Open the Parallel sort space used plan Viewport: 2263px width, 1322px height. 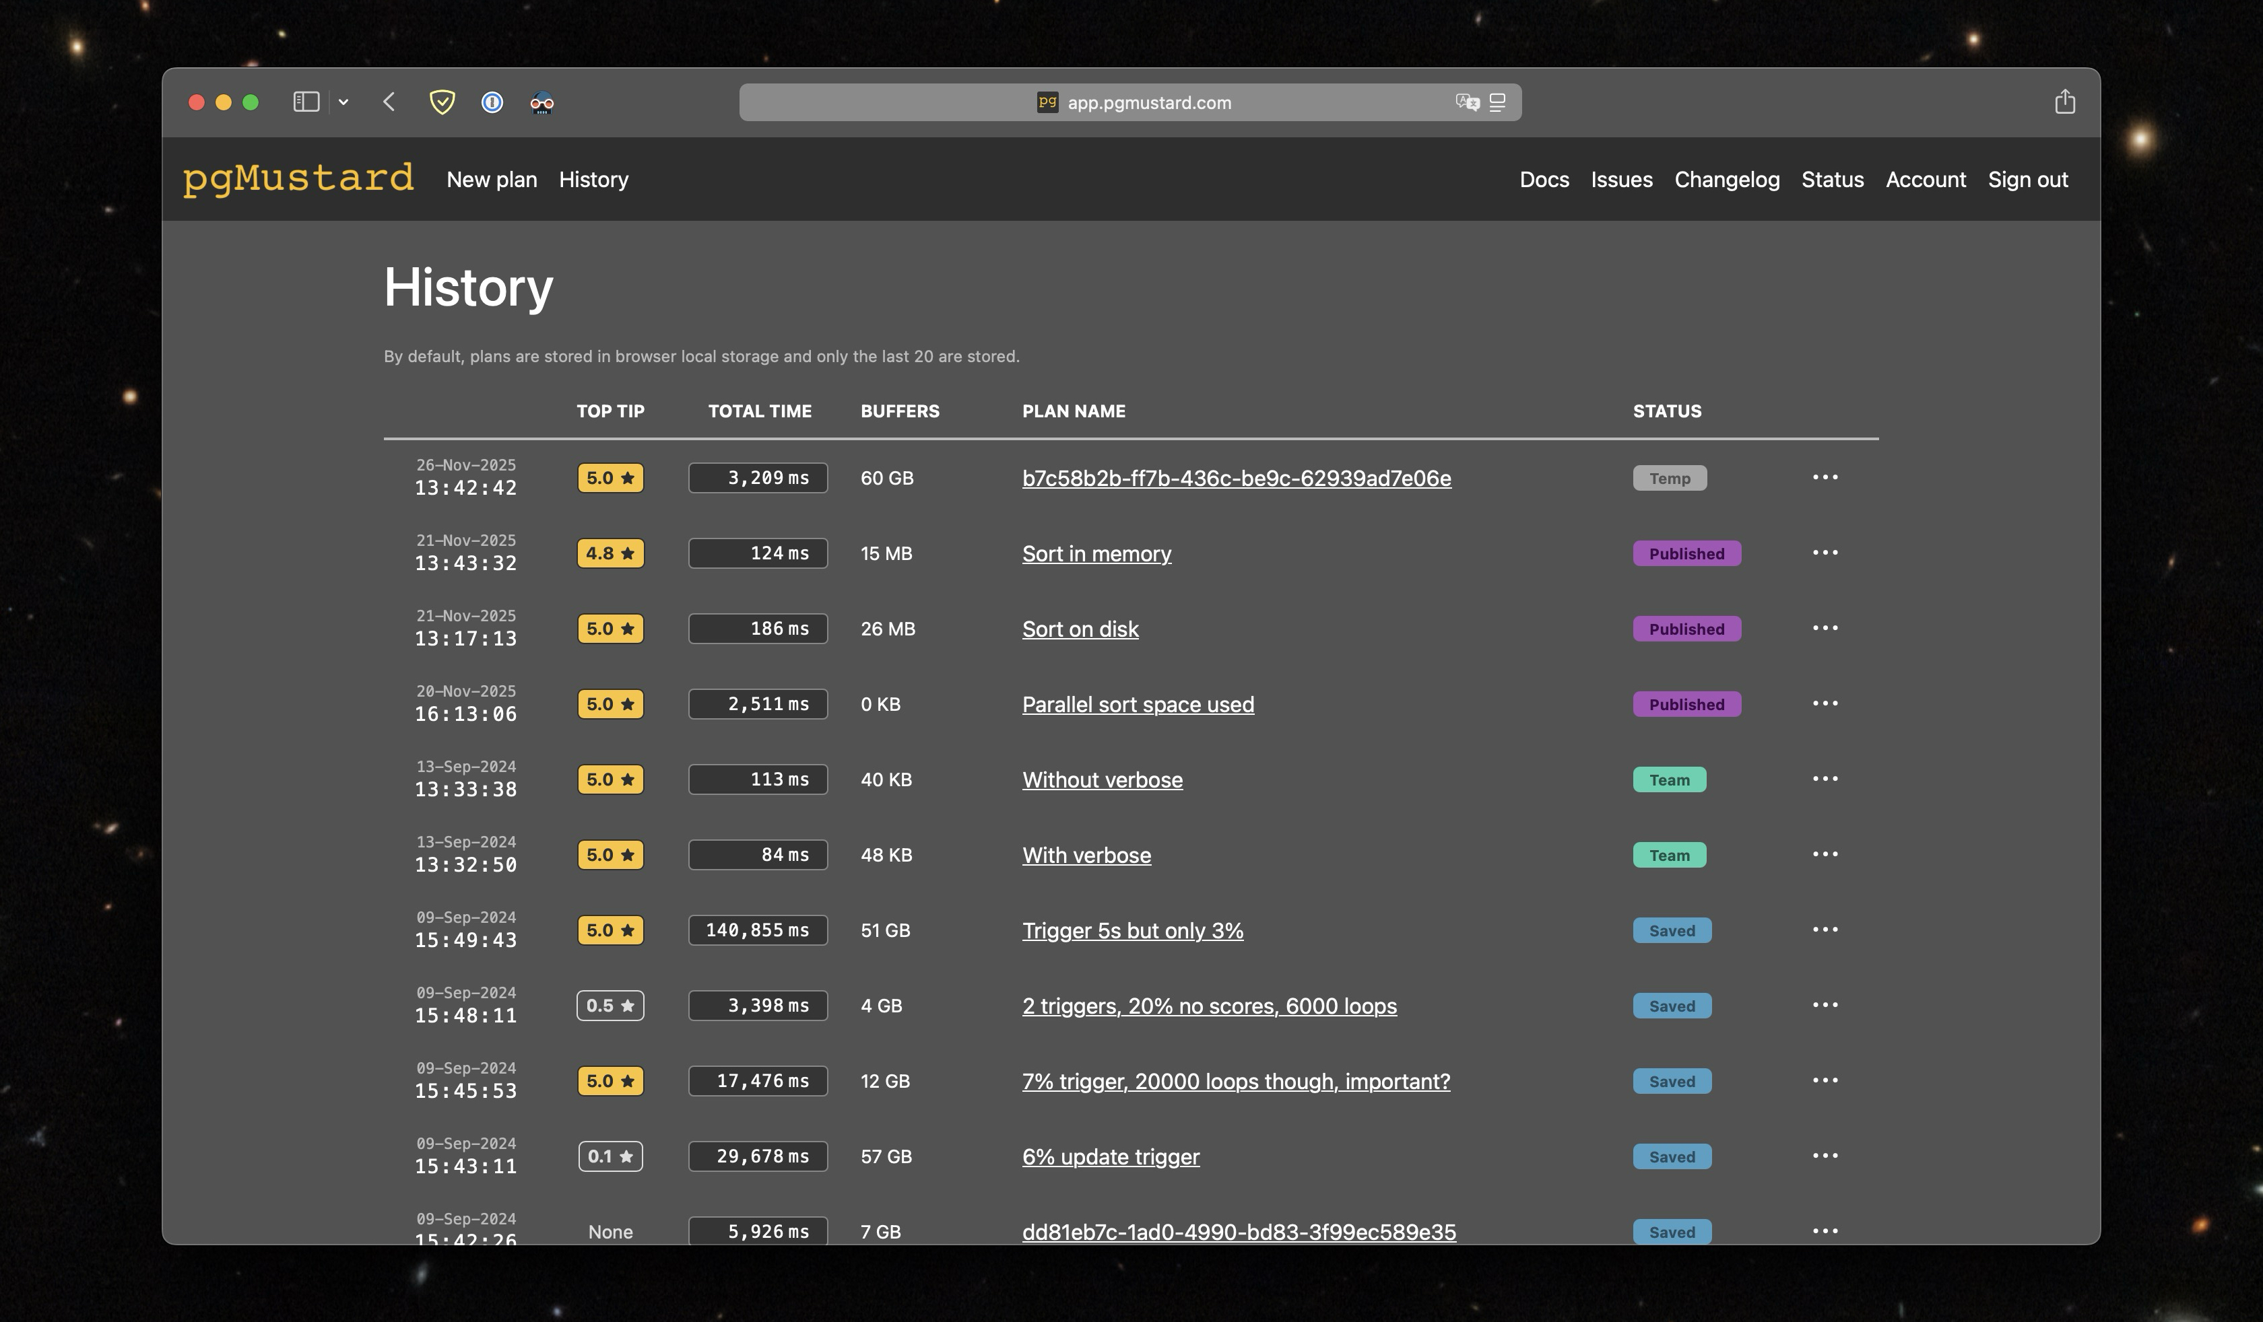click(x=1137, y=705)
